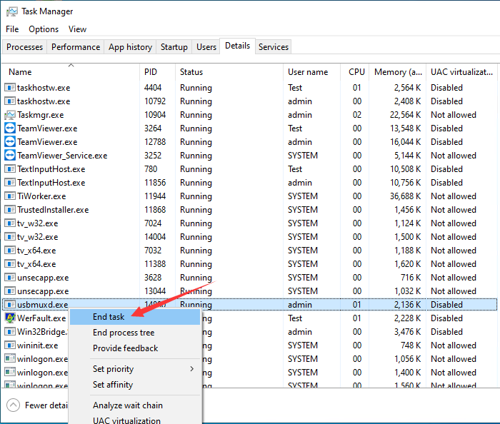Select the TiWorker.exe process name
The width and height of the screenshot is (500, 424).
(x=41, y=196)
